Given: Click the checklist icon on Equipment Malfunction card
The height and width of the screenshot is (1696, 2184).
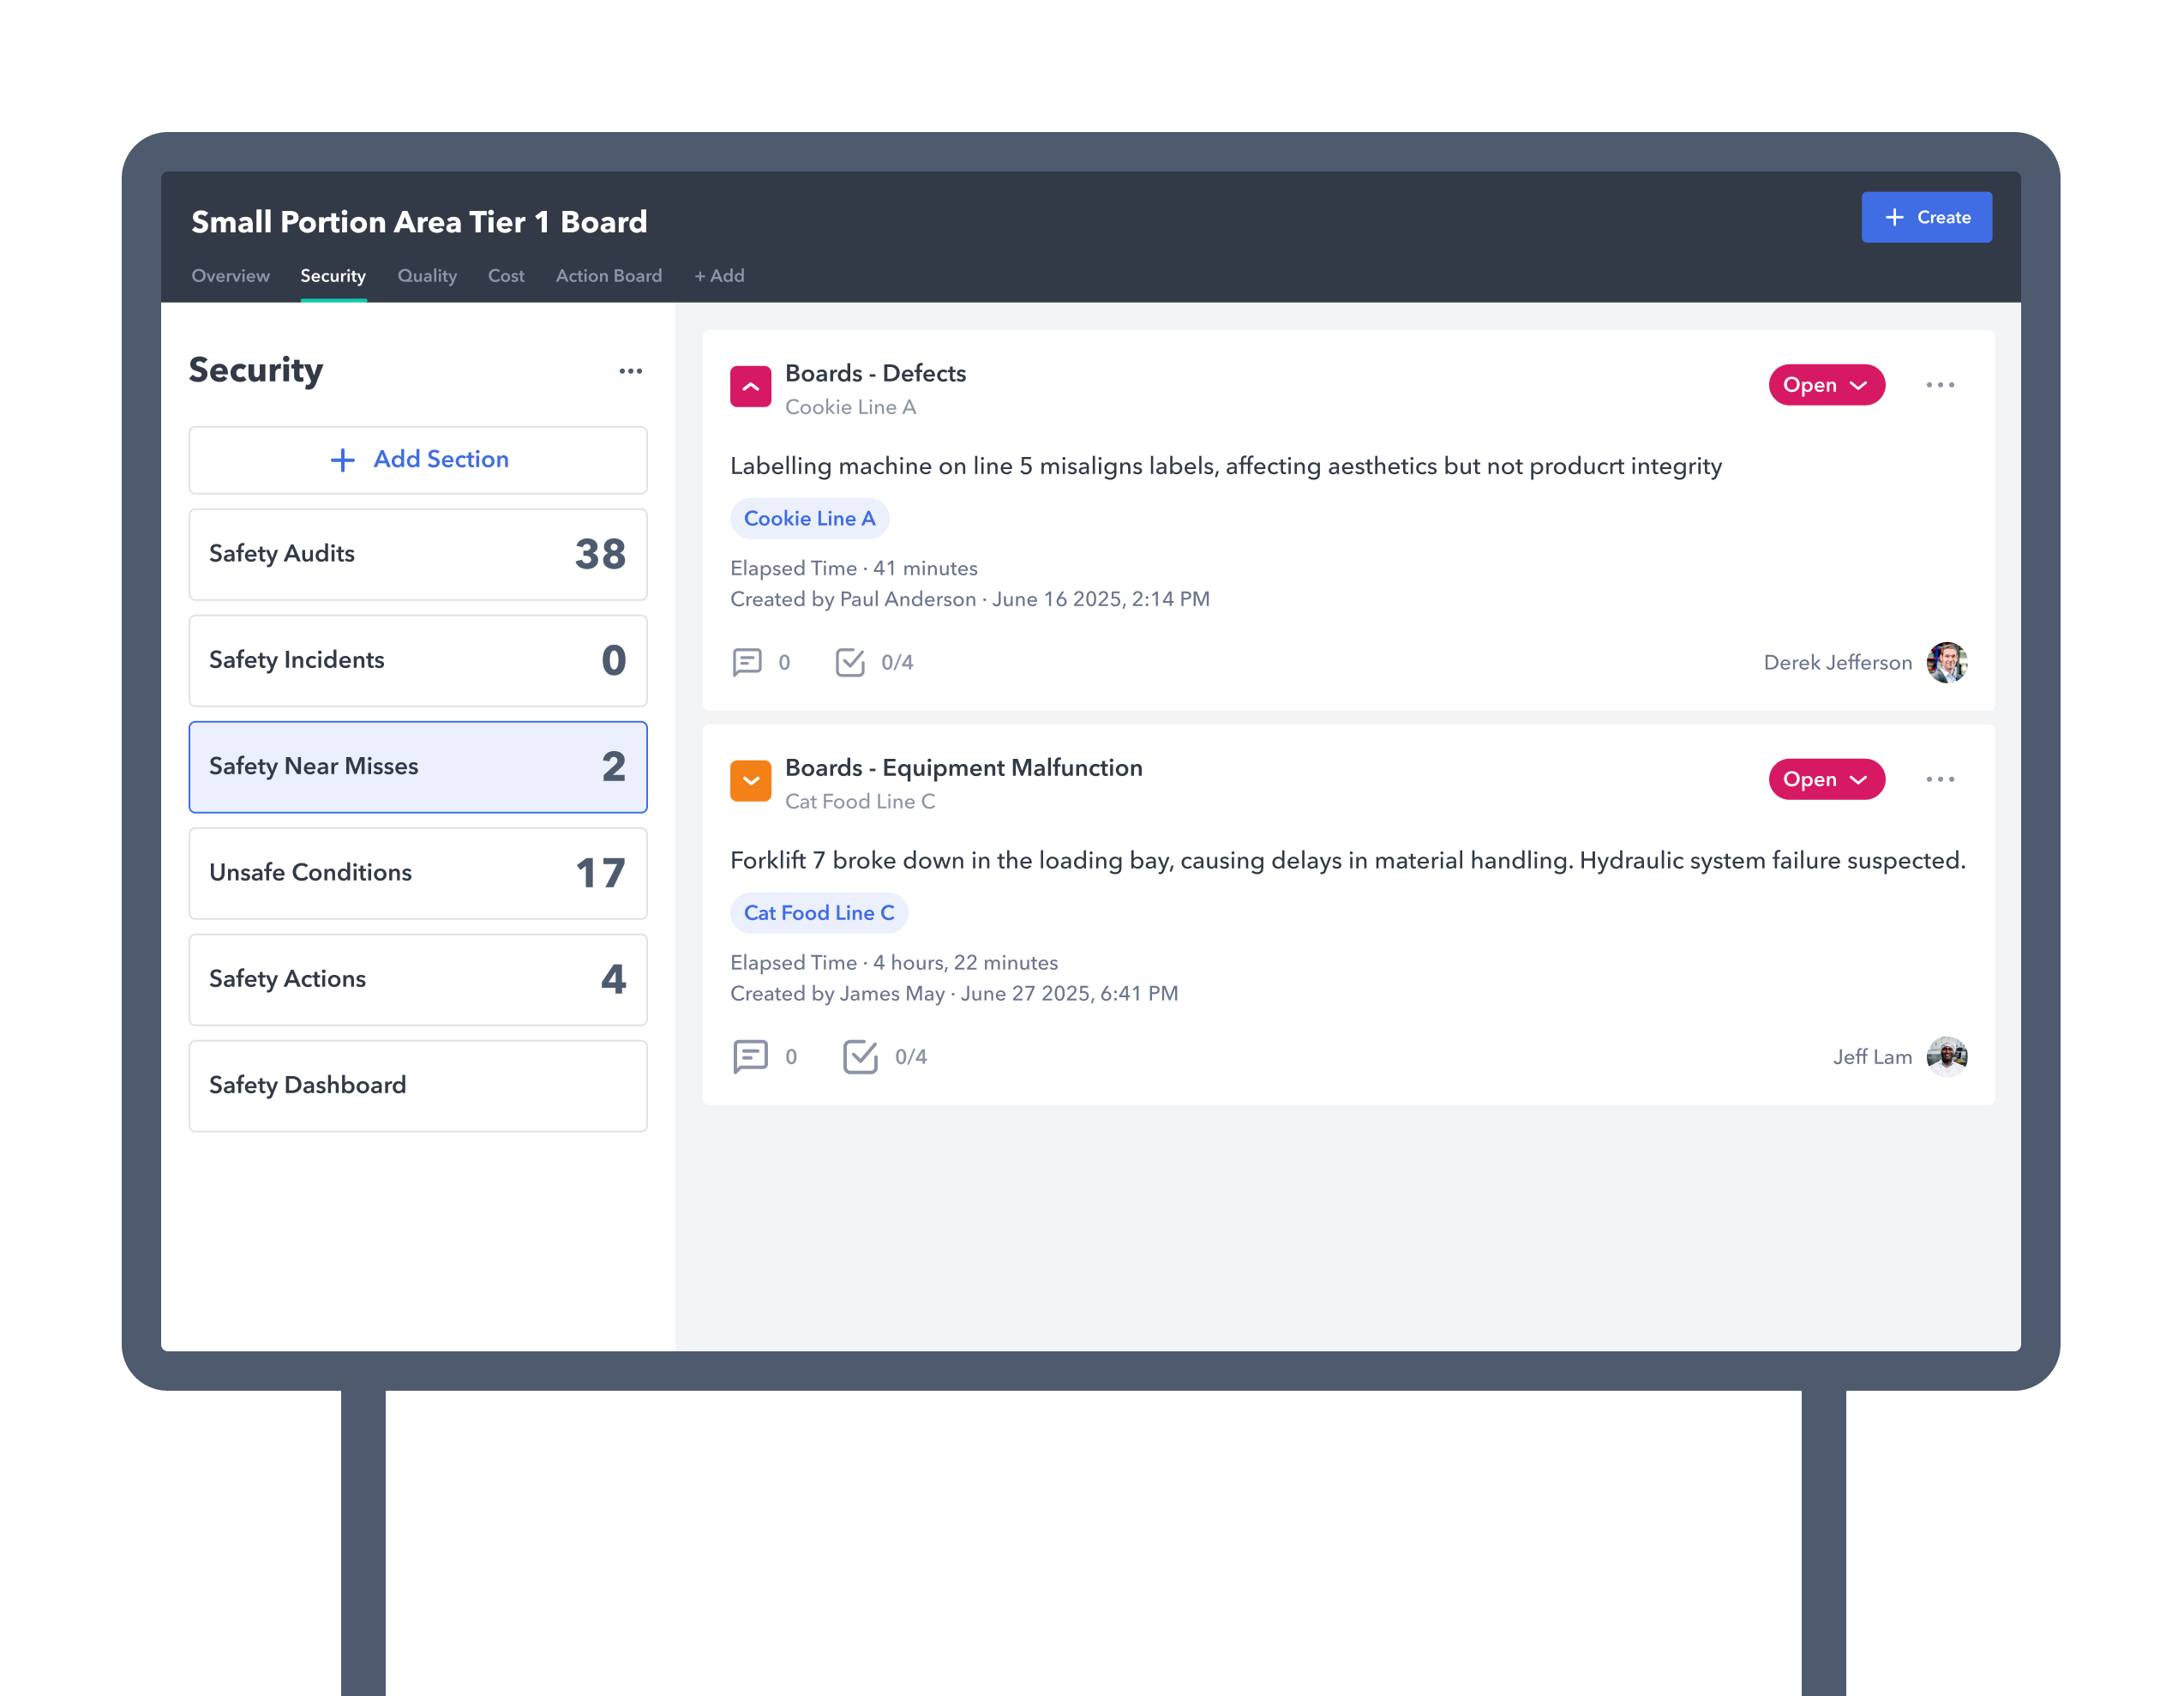Looking at the screenshot, I should tap(860, 1056).
